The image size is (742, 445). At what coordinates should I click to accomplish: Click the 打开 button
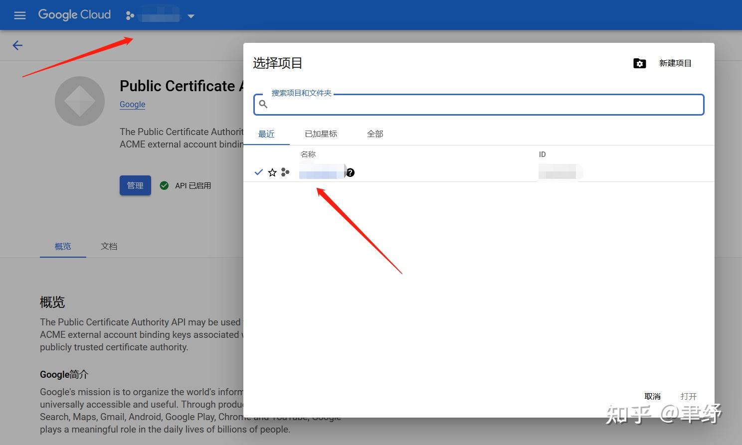688,396
